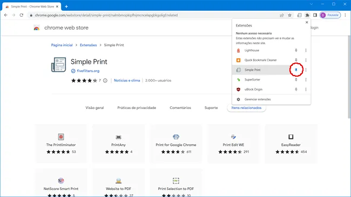Switch to the Suporte tab
351x197 pixels.
(x=211, y=108)
